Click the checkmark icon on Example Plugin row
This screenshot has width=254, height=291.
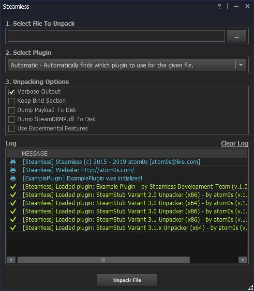pyautogui.click(x=13, y=187)
